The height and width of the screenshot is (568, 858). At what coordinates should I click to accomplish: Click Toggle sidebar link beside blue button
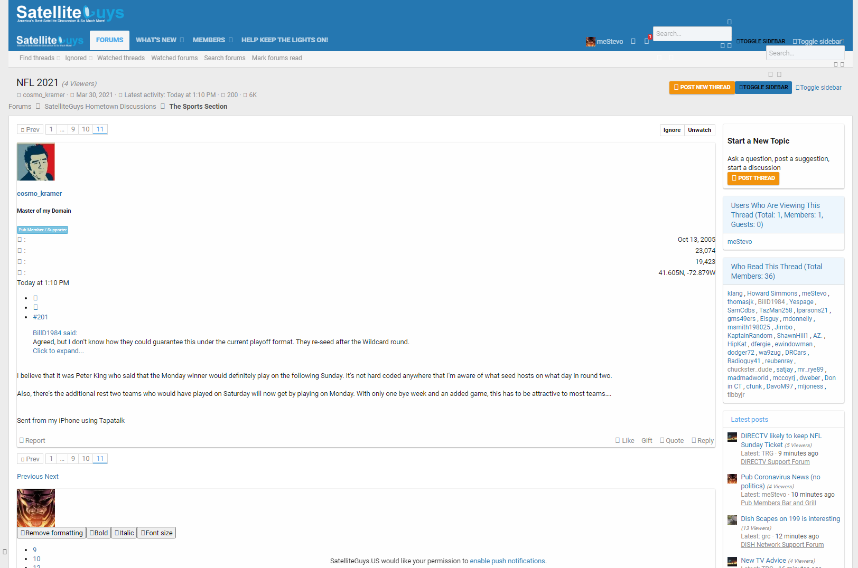click(818, 88)
